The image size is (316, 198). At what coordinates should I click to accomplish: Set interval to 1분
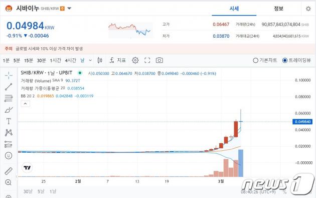click(6, 60)
